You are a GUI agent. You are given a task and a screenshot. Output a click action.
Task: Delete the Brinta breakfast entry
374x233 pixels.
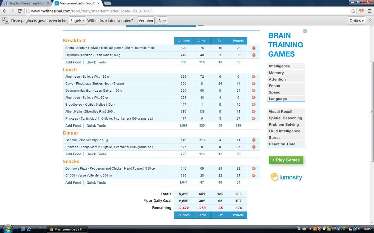tap(254, 48)
